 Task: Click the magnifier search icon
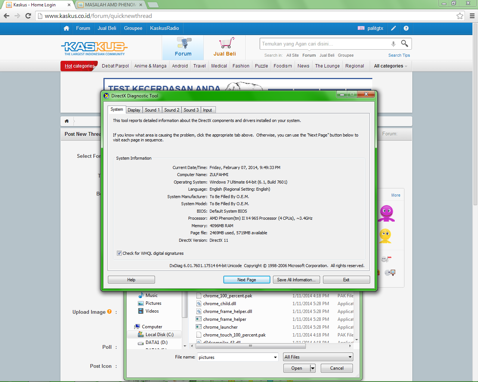click(404, 43)
